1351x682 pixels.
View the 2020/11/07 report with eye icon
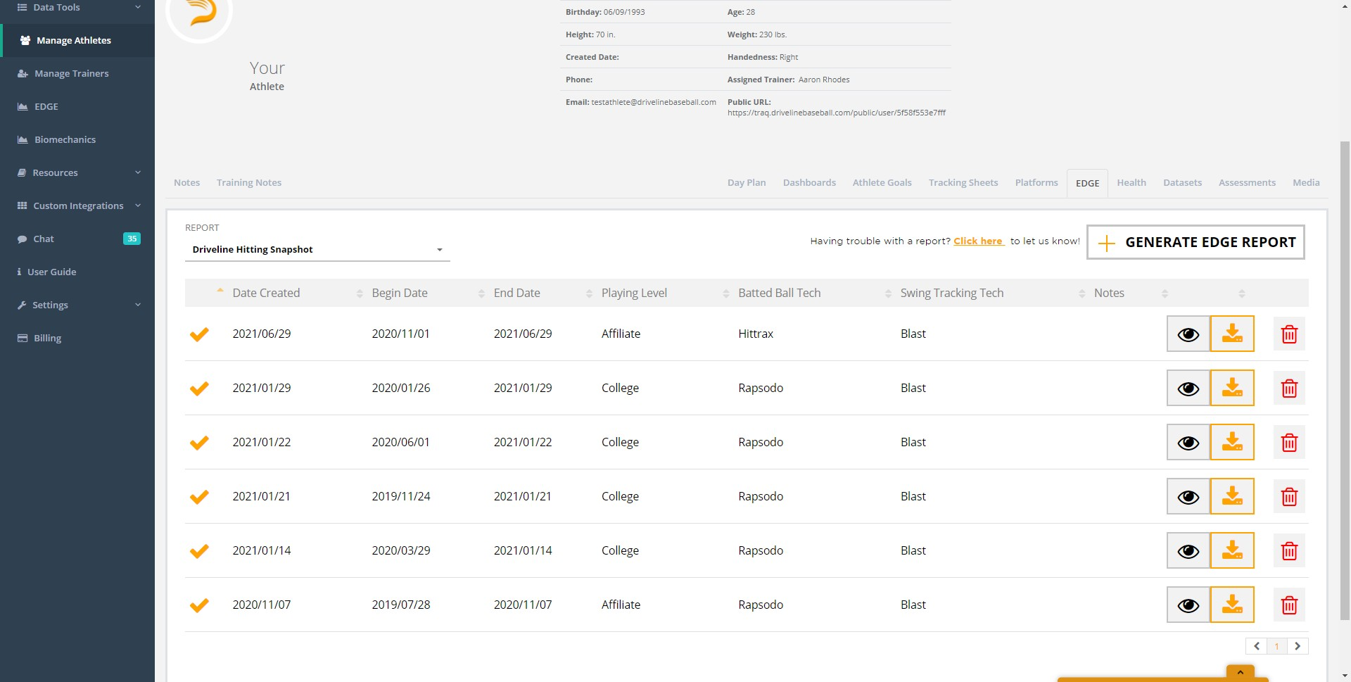(x=1188, y=605)
